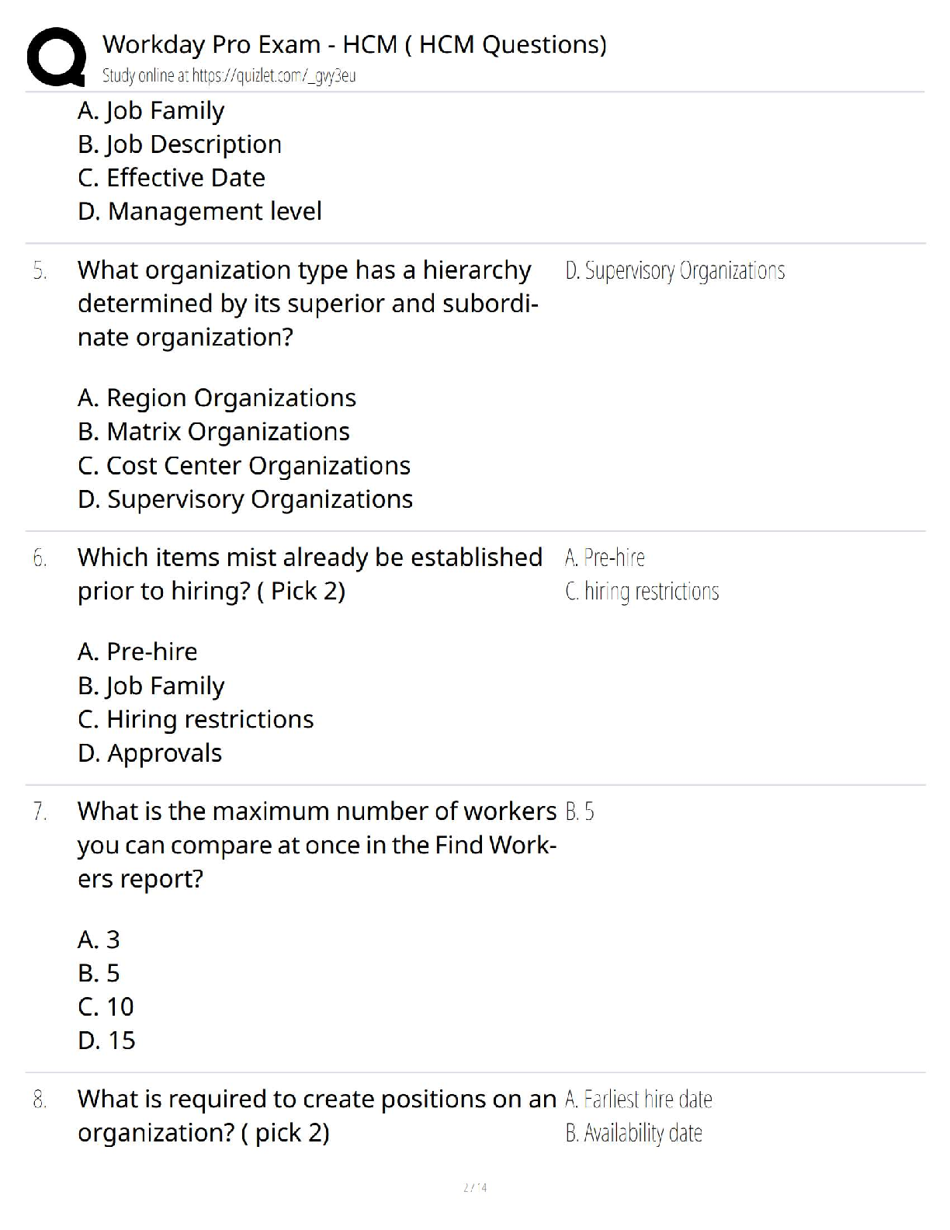Choose option D. Management level
Image resolution: width=950 pixels, height=1230 pixels.
[x=199, y=211]
